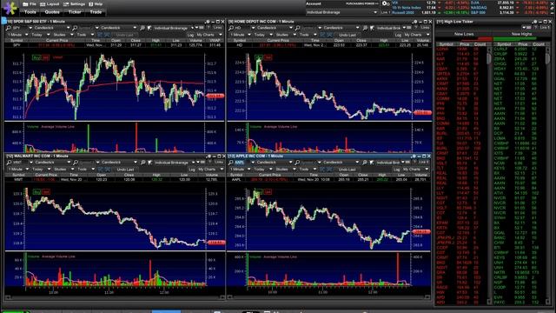This screenshot has height=313, width=556.
Task: Open the File menu
Action: 30,3
